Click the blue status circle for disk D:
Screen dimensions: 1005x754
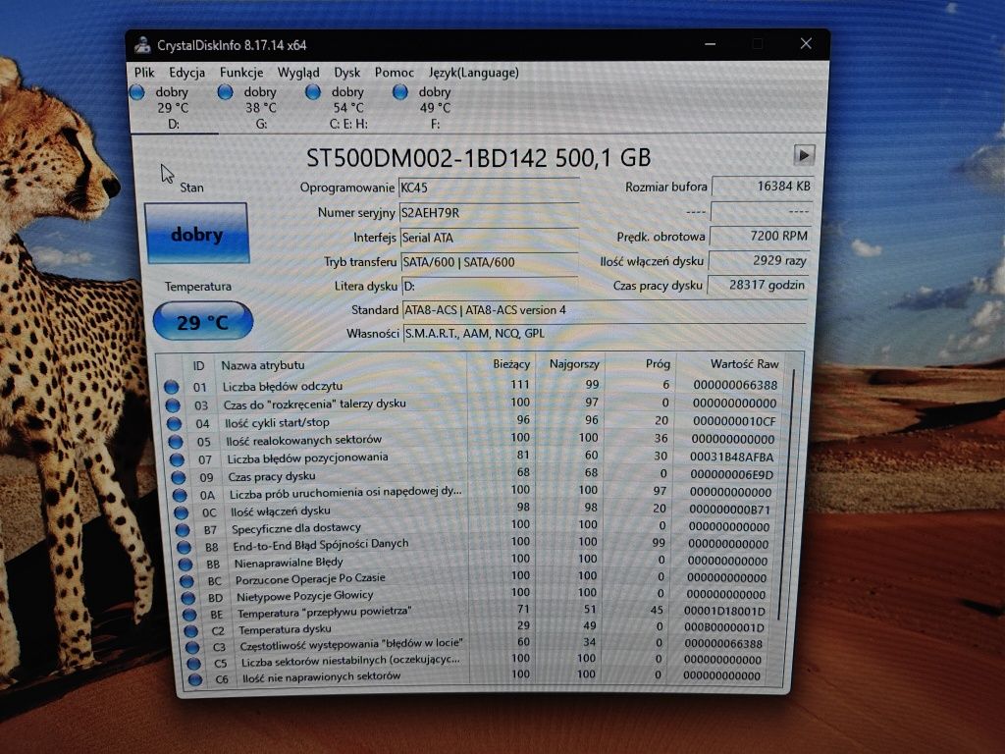click(x=137, y=92)
